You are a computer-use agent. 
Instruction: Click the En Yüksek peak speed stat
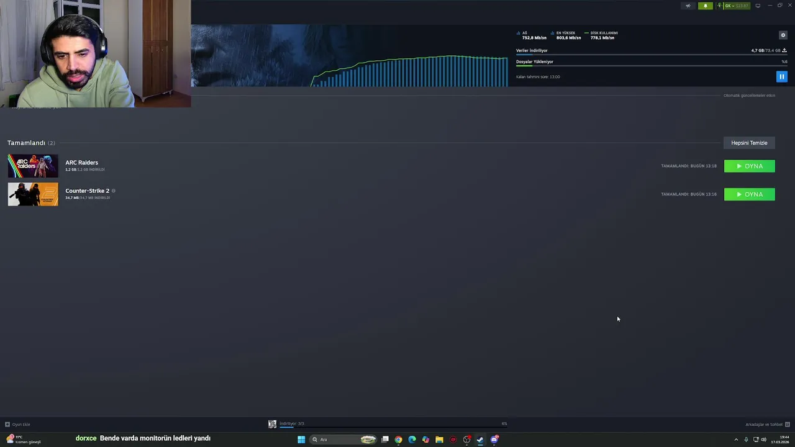(566, 35)
